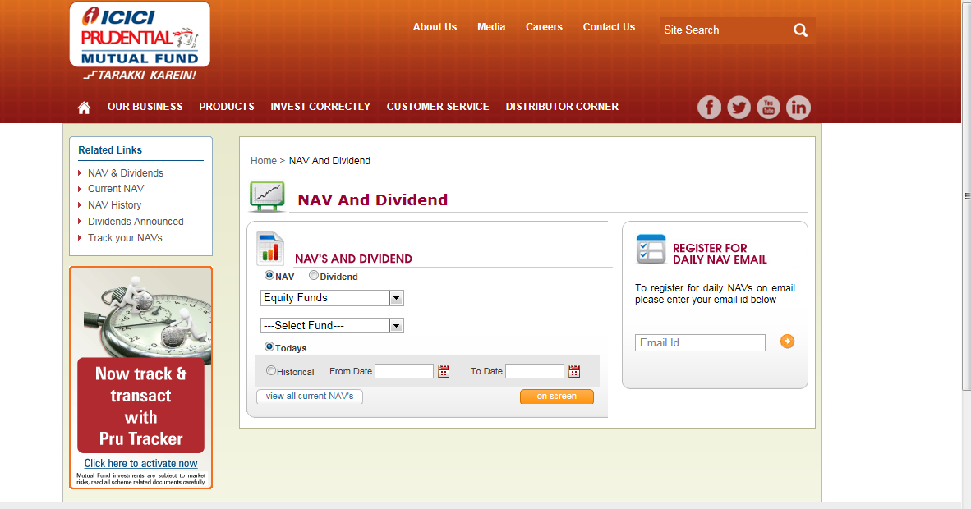Open the Invest Correctly menu
Screen dimensions: 971x509
pos(320,107)
